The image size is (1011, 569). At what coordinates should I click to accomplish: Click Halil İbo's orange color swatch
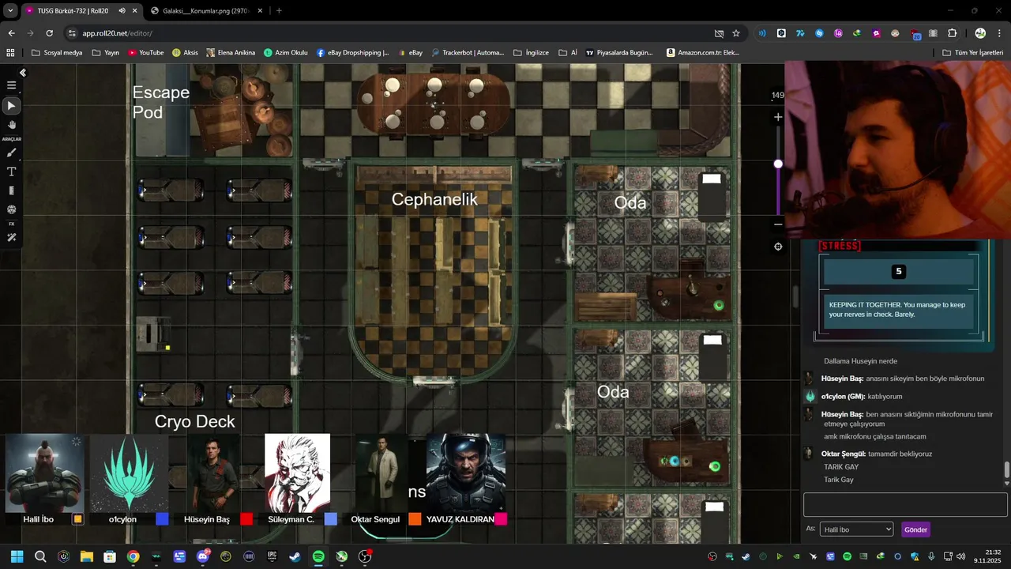(77, 519)
